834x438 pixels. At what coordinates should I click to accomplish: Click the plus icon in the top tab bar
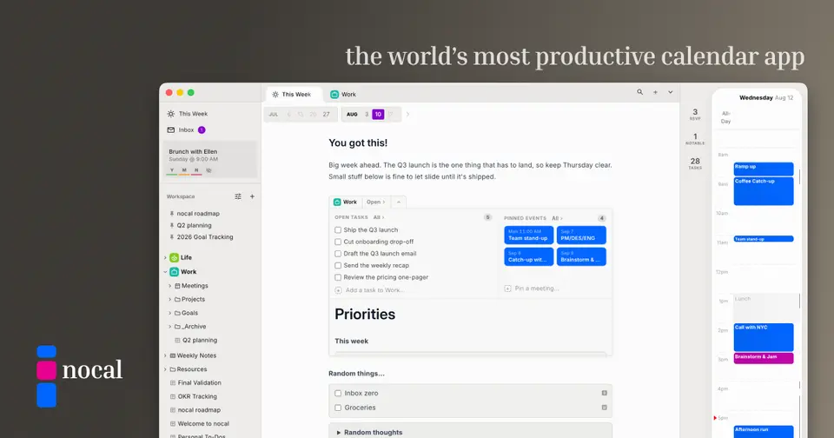[655, 93]
